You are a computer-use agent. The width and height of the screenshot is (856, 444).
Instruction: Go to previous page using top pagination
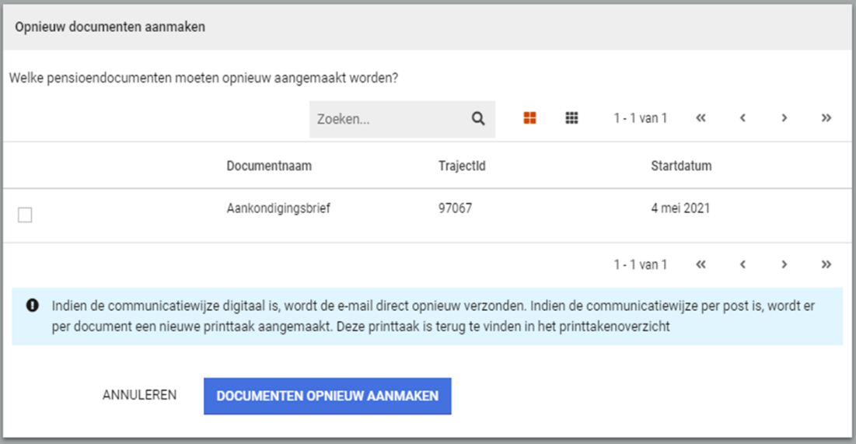742,118
